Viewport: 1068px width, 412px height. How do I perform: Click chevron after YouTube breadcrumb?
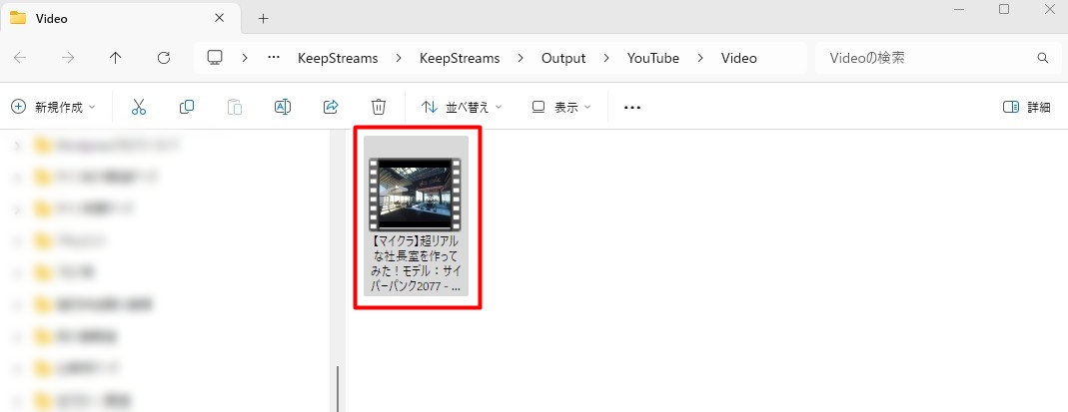point(700,59)
